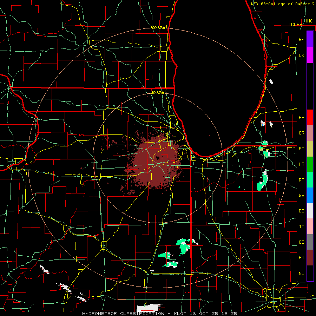Viewport: 316px width, 316px height.
Task: Click the UK legend label
Action: (x=302, y=55)
